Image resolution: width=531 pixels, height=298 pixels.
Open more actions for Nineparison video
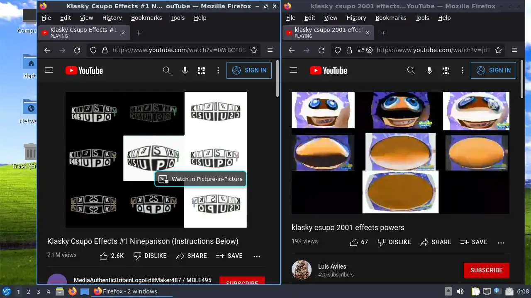(257, 256)
